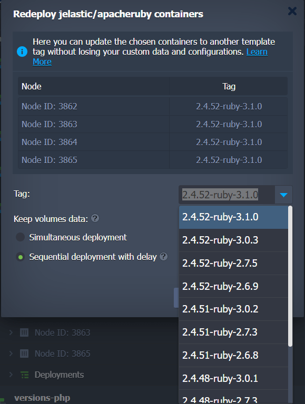Open the Tag dropdown arrow
This screenshot has height=404, width=305.
click(283, 195)
